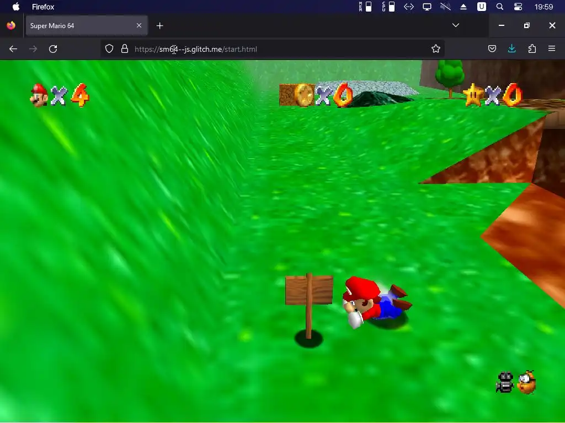The height and width of the screenshot is (423, 565).
Task: Expand the list all tabs chevron
Action: (455, 25)
